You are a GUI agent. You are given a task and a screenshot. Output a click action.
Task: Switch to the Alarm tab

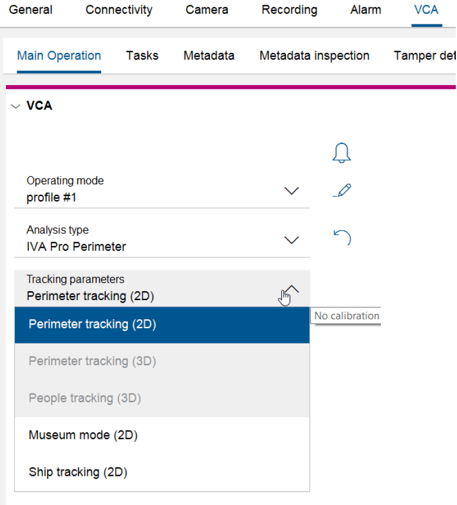(366, 10)
